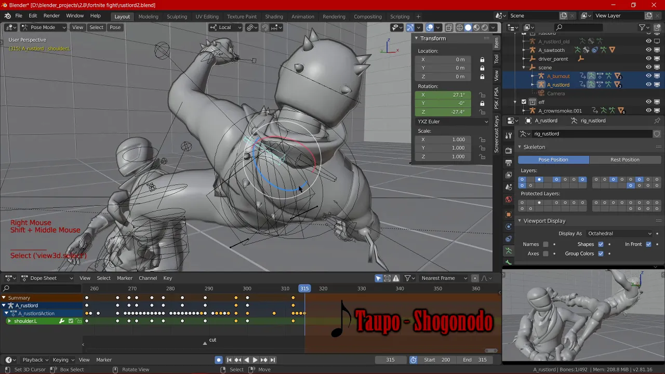Screen dimensions: 665x374
Task: Switch to the Sculpting workspace tab
Action: coord(177,16)
